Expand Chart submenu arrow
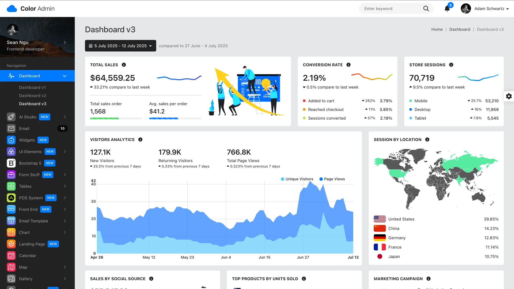Image resolution: width=514 pixels, height=289 pixels. [65, 232]
